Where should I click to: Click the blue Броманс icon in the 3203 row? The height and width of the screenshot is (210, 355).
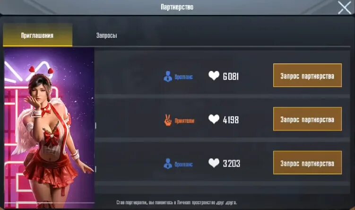coord(168,164)
